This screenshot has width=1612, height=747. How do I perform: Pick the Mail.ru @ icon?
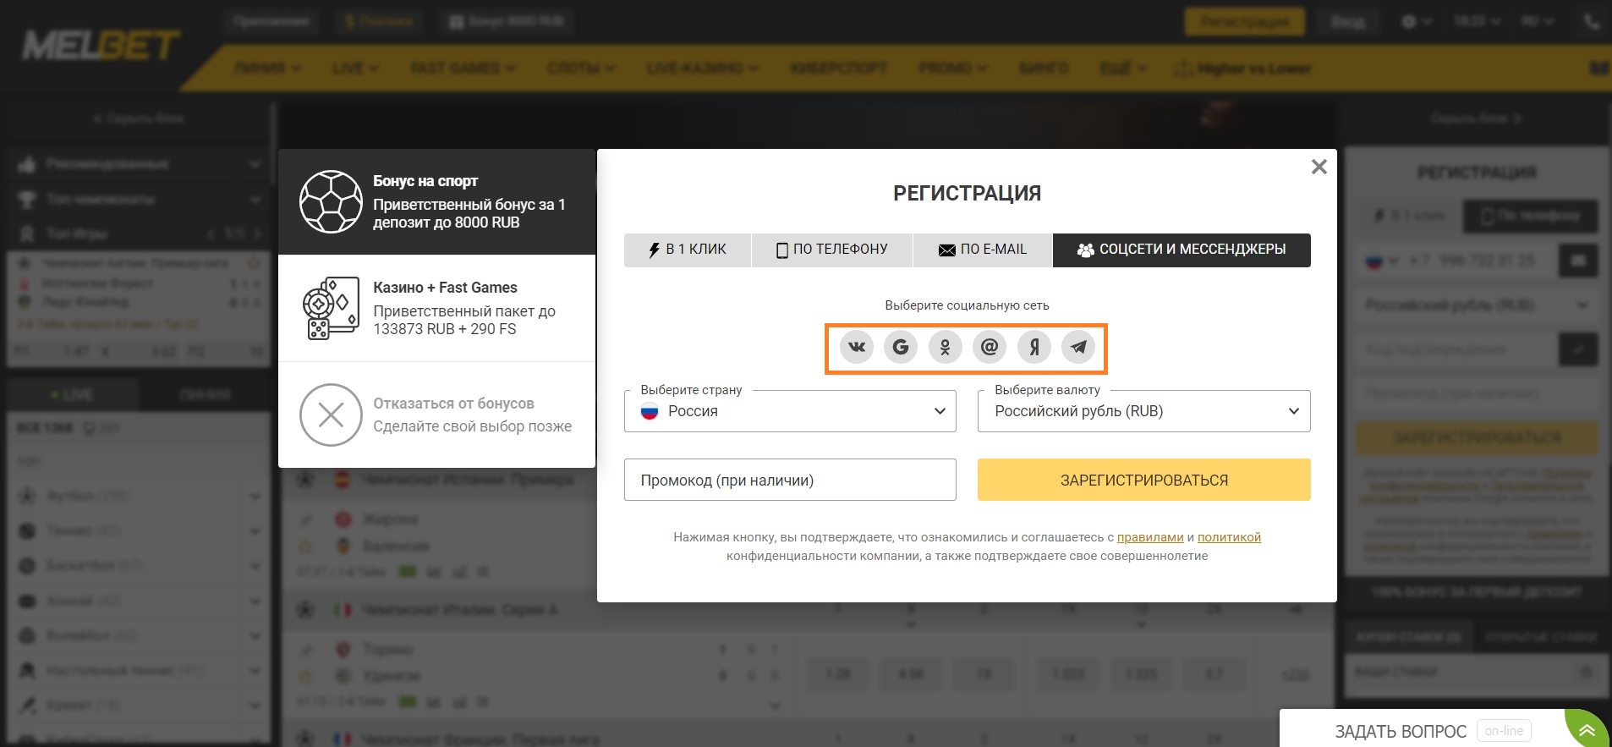coord(990,347)
